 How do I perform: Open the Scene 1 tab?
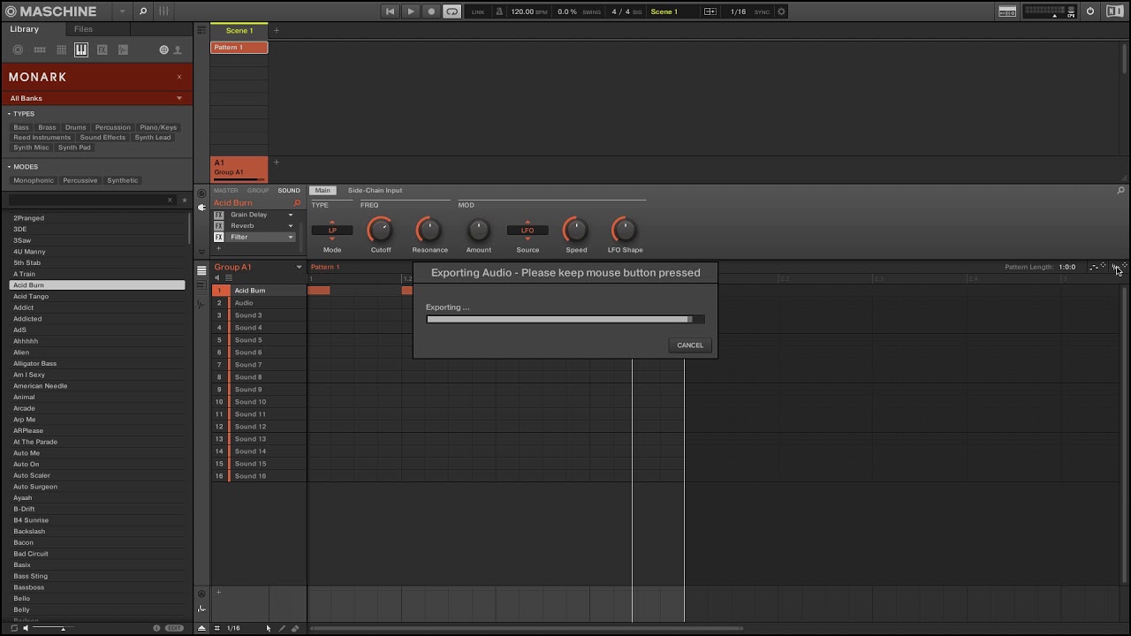[239, 31]
